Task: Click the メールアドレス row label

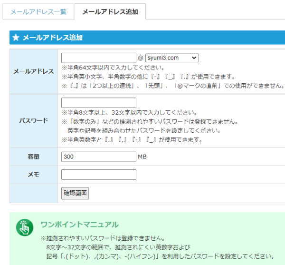Action: pyautogui.click(x=33, y=71)
